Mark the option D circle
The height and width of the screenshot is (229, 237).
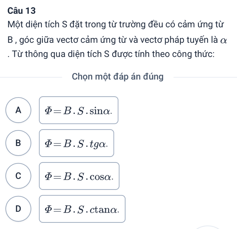(x=18, y=209)
